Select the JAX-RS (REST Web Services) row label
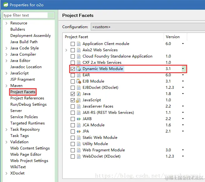 pos(108,113)
